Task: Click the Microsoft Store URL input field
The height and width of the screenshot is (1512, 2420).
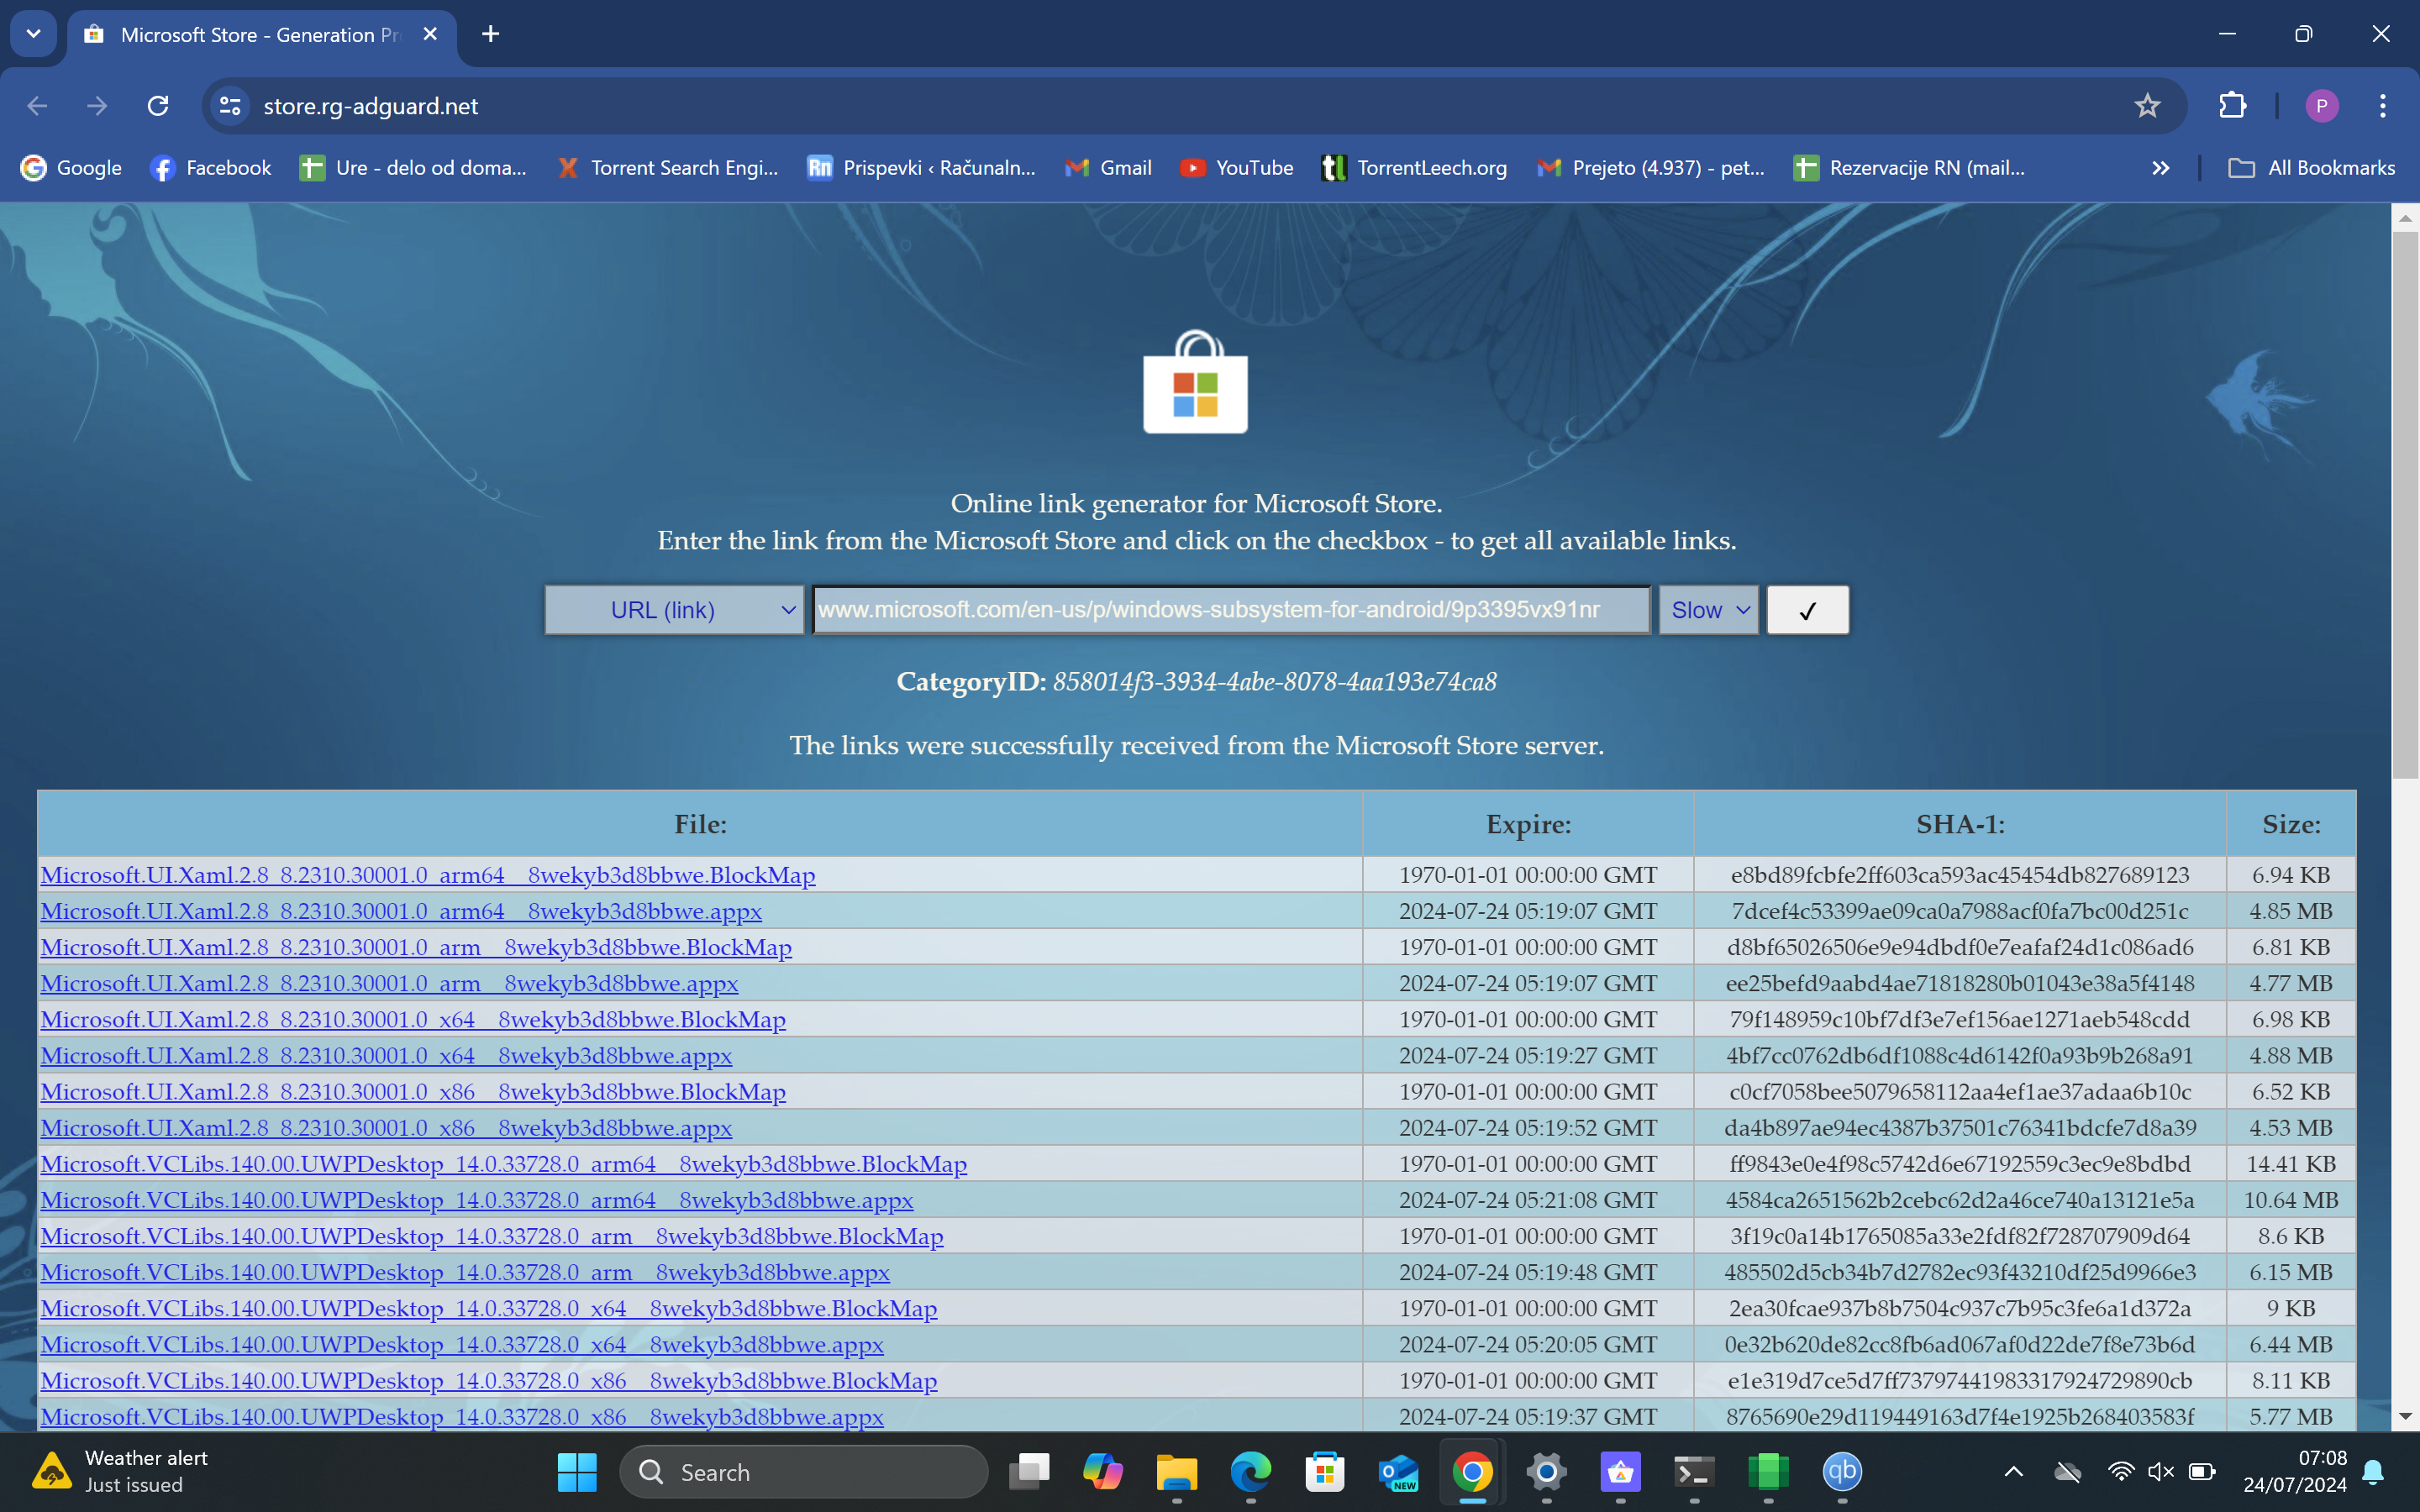Action: click(1231, 610)
